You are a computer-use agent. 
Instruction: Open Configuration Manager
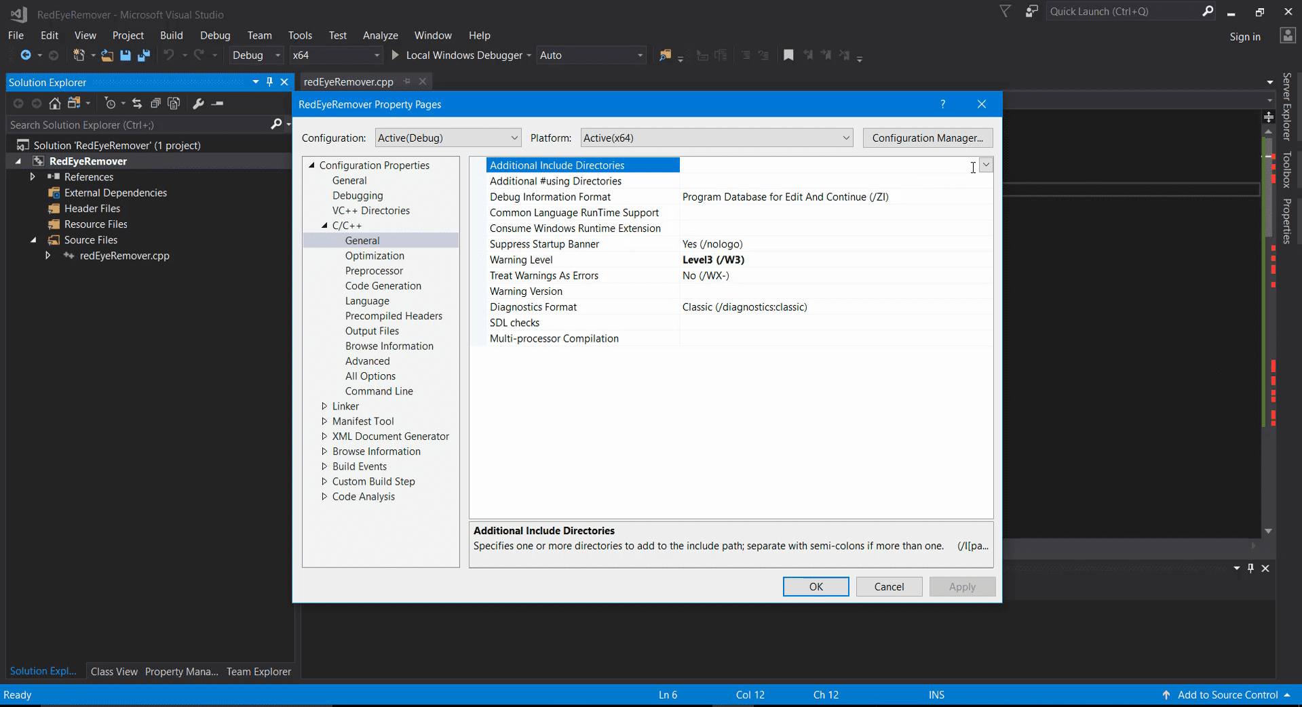927,138
